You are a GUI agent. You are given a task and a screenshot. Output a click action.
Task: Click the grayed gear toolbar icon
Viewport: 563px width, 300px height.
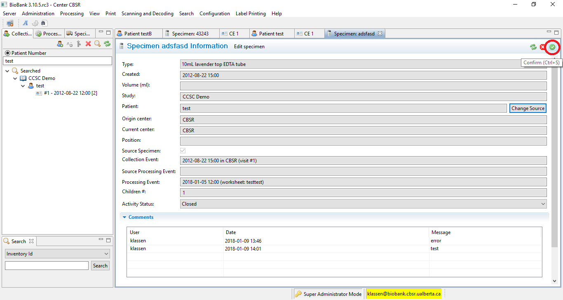[35, 23]
